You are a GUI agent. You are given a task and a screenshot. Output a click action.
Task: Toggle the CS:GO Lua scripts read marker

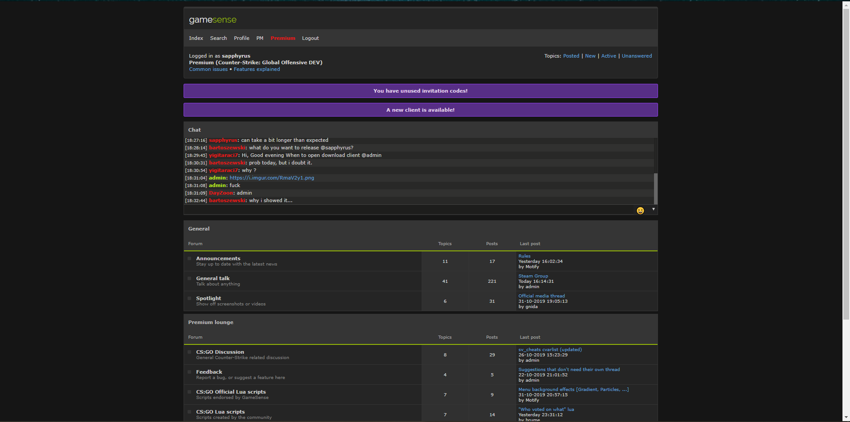click(189, 412)
